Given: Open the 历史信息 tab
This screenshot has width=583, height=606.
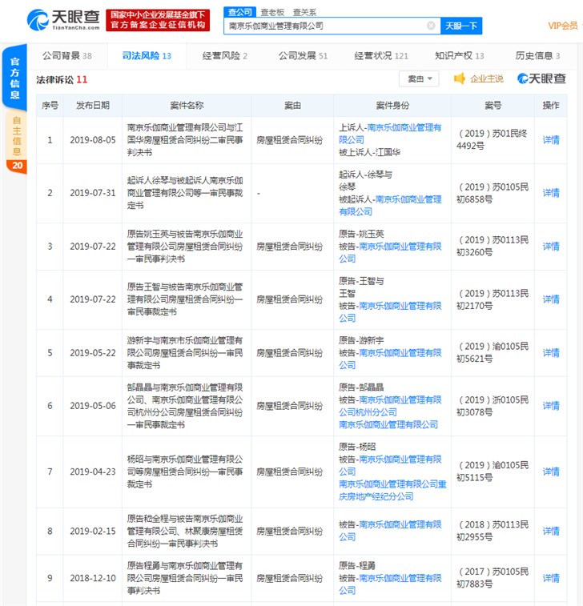Looking at the screenshot, I should 537,56.
